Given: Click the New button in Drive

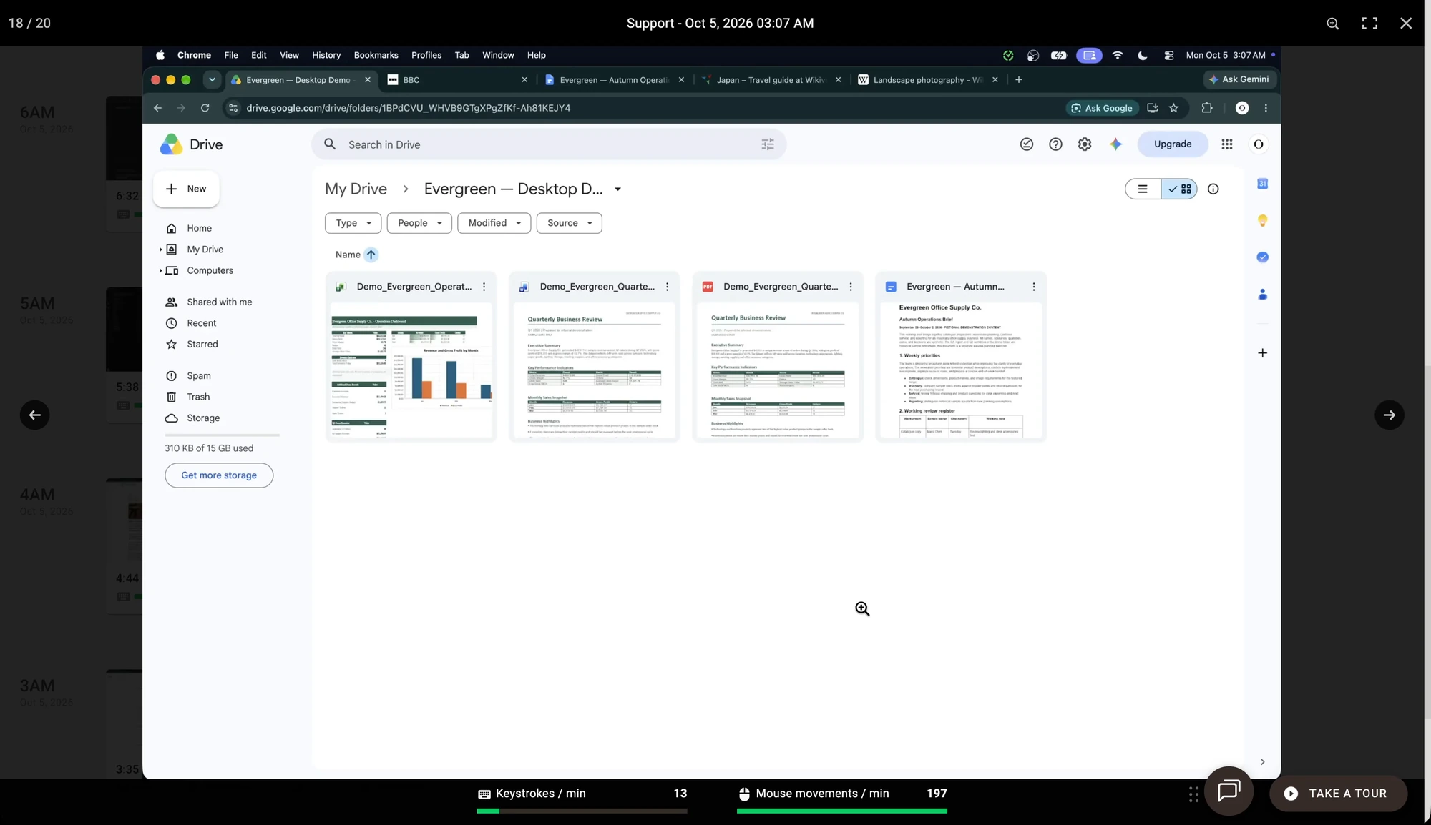Looking at the screenshot, I should (x=186, y=189).
